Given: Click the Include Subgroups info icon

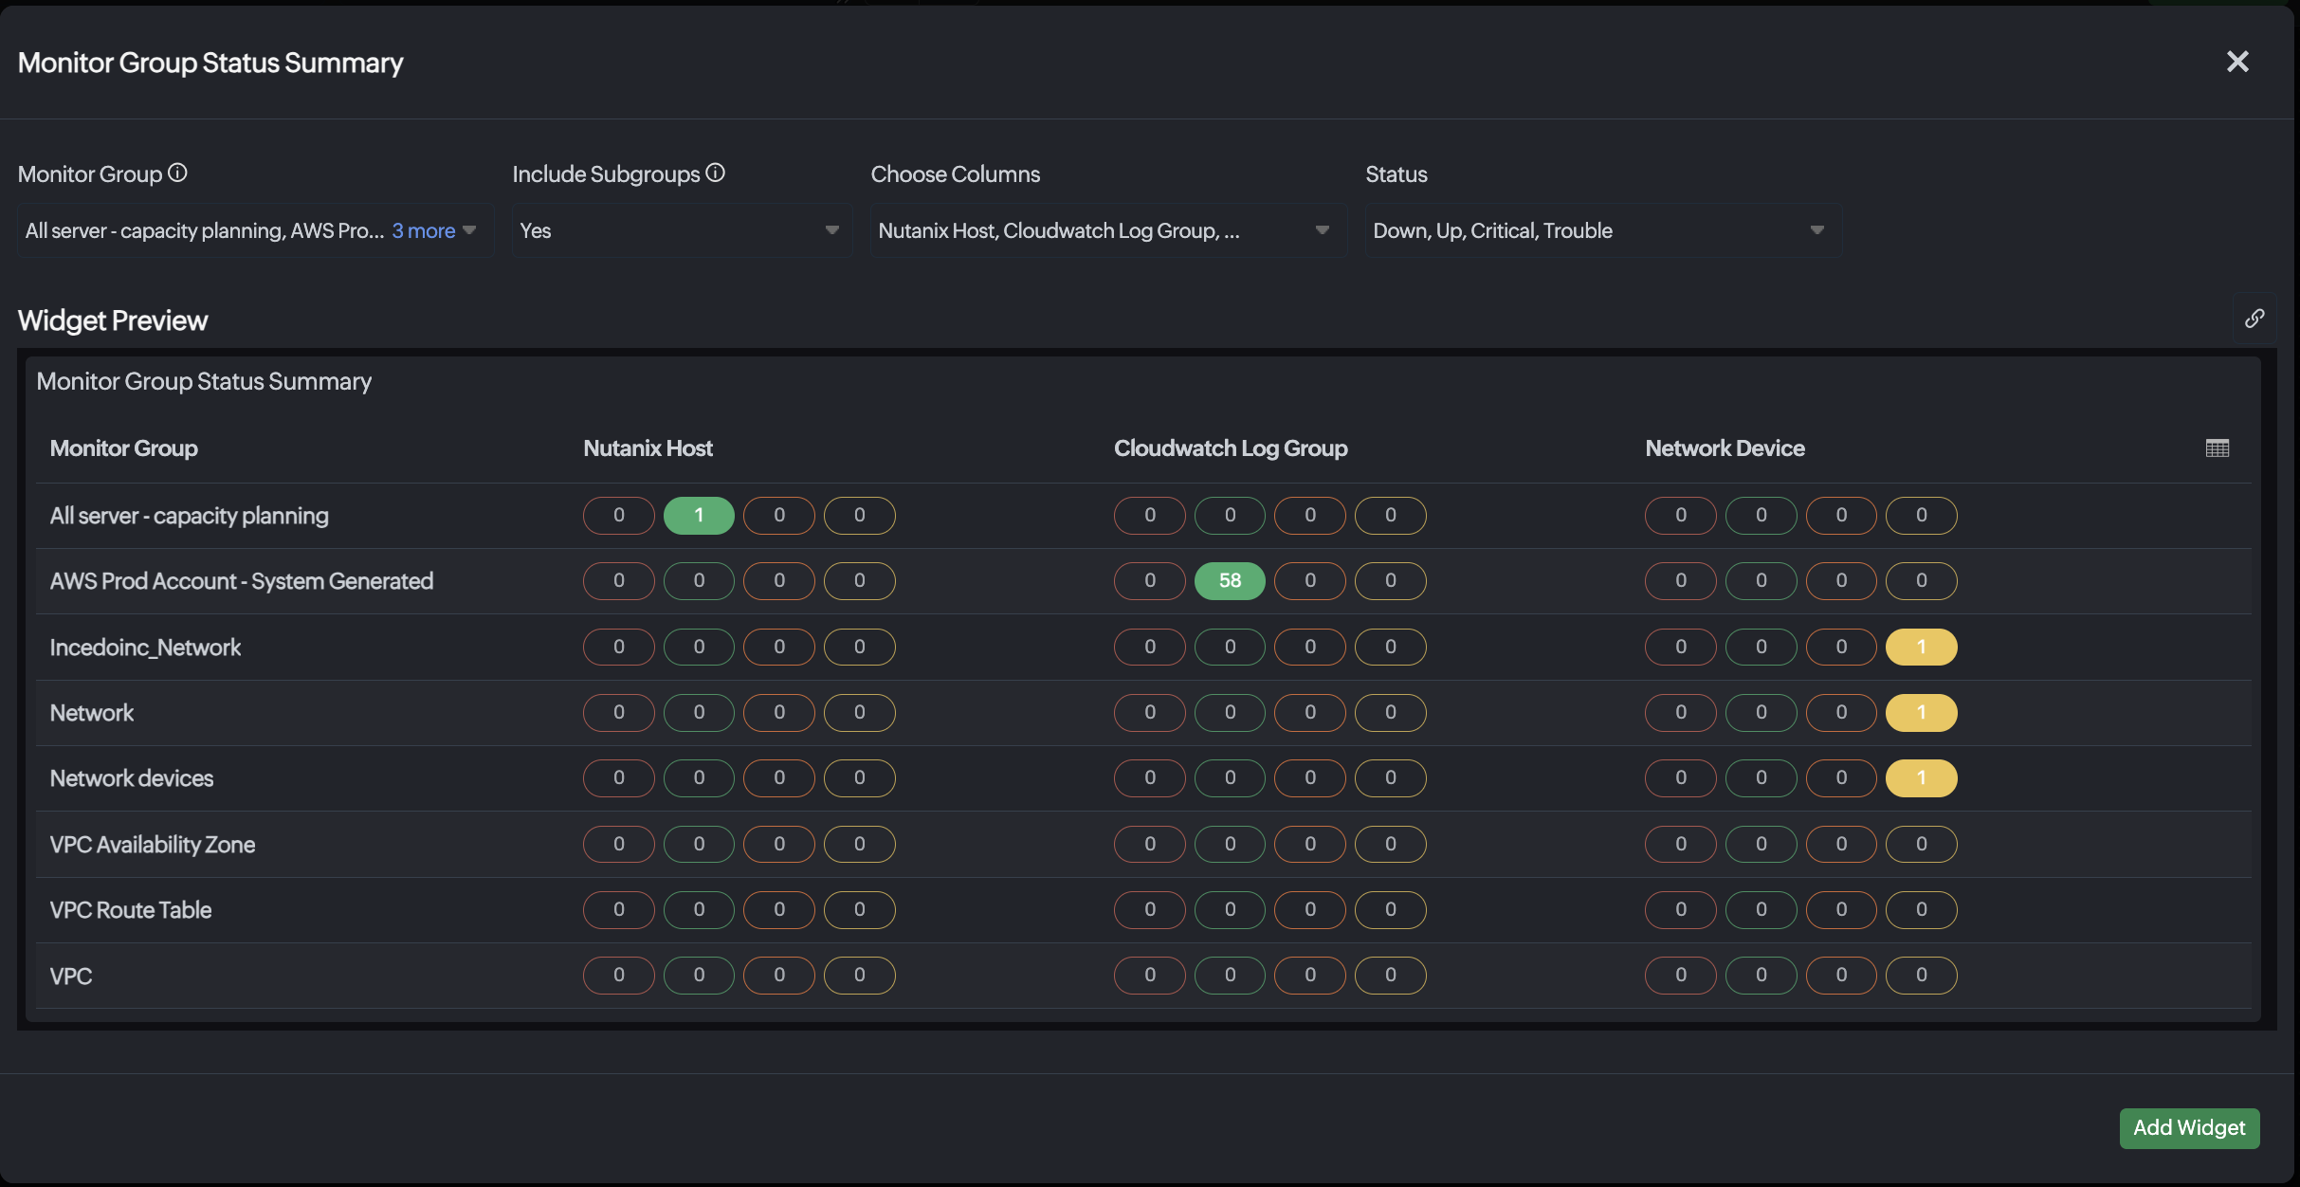Looking at the screenshot, I should tap(716, 173).
